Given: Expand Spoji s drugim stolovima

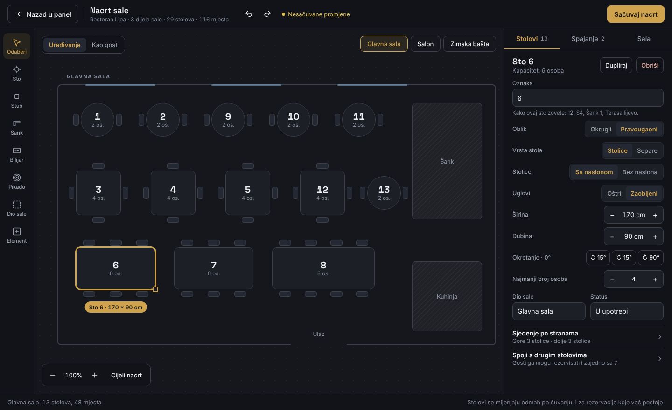Looking at the screenshot, I should pos(588,359).
